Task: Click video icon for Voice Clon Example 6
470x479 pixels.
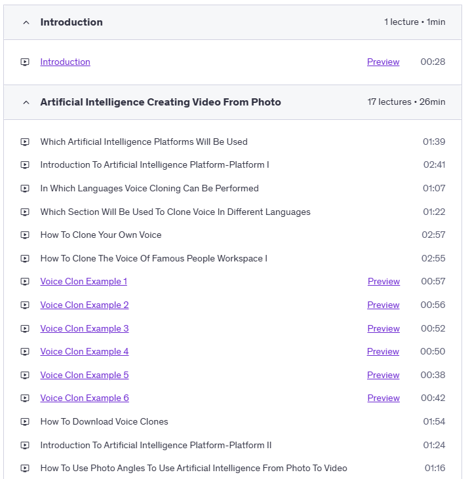Action: (x=25, y=398)
